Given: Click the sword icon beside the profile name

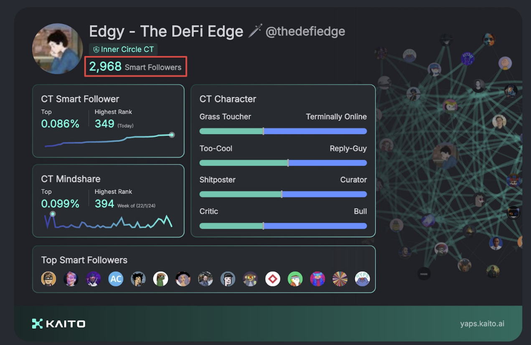Looking at the screenshot, I should pos(255,31).
